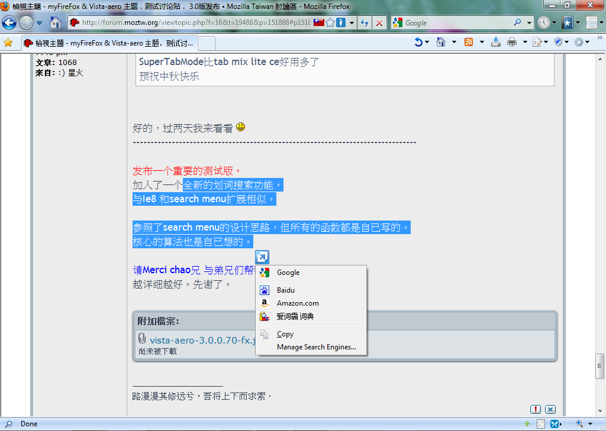This screenshot has width=606, height=431.
Task: Stop loading with the red X button
Action: click(x=379, y=23)
